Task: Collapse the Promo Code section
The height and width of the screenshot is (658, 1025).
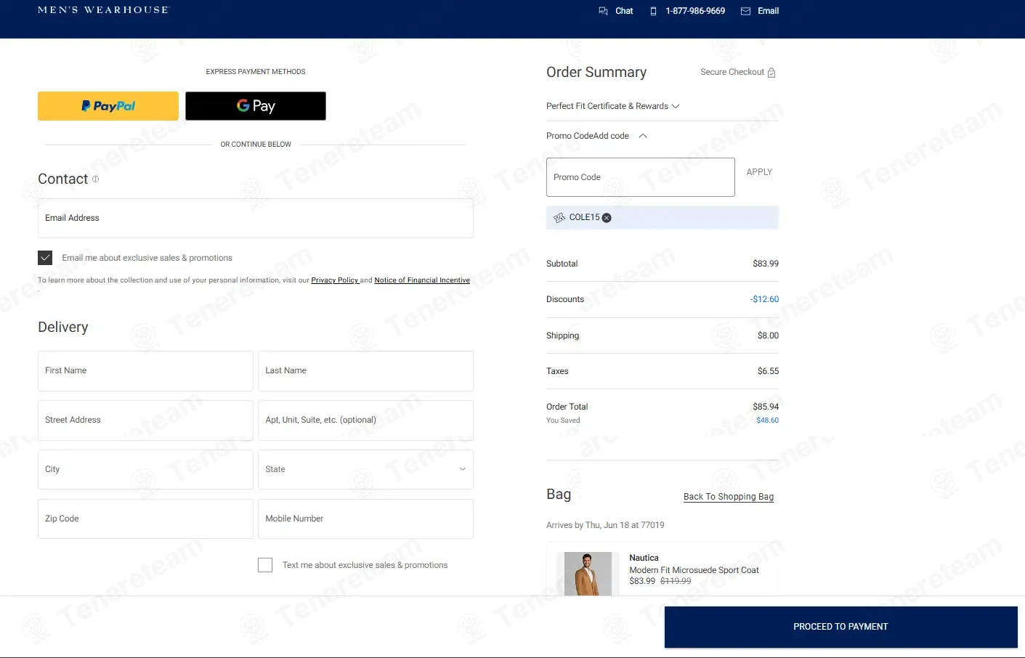Action: pyautogui.click(x=642, y=136)
